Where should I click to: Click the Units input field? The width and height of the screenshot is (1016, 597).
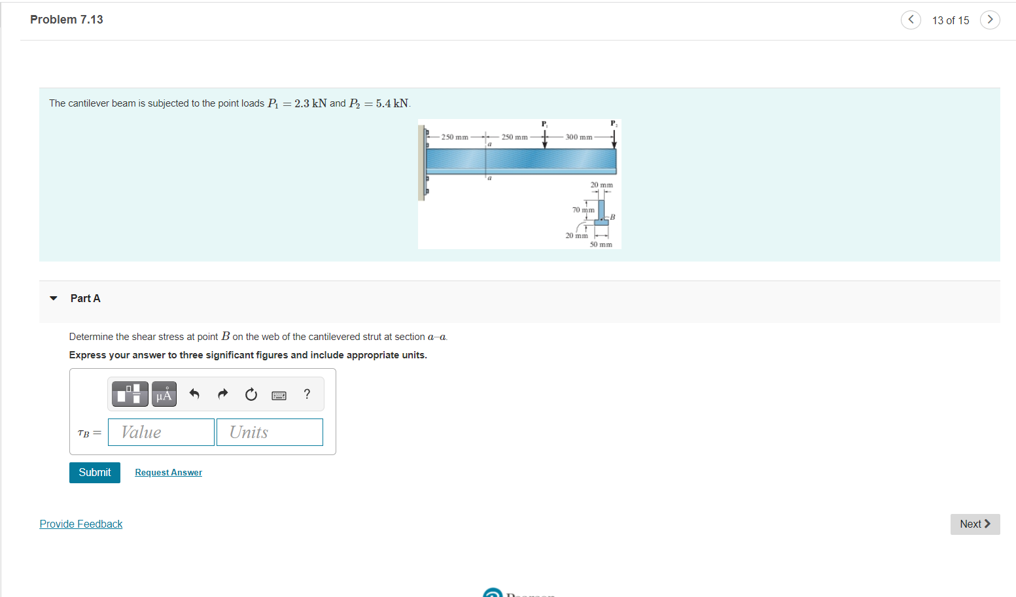coord(270,432)
